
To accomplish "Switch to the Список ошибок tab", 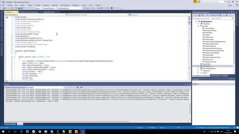I will tap(10, 124).
